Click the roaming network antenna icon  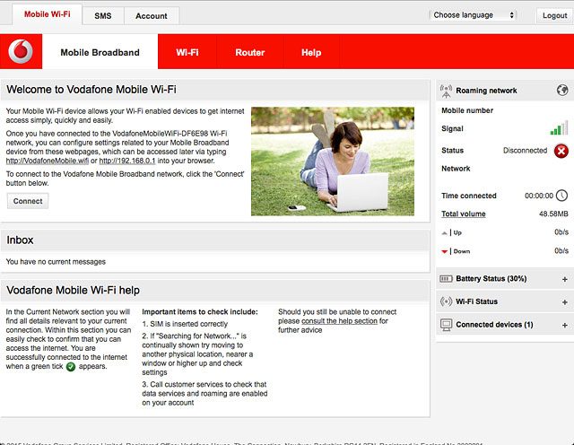pos(446,91)
